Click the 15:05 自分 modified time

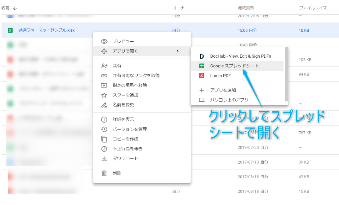click(x=247, y=30)
